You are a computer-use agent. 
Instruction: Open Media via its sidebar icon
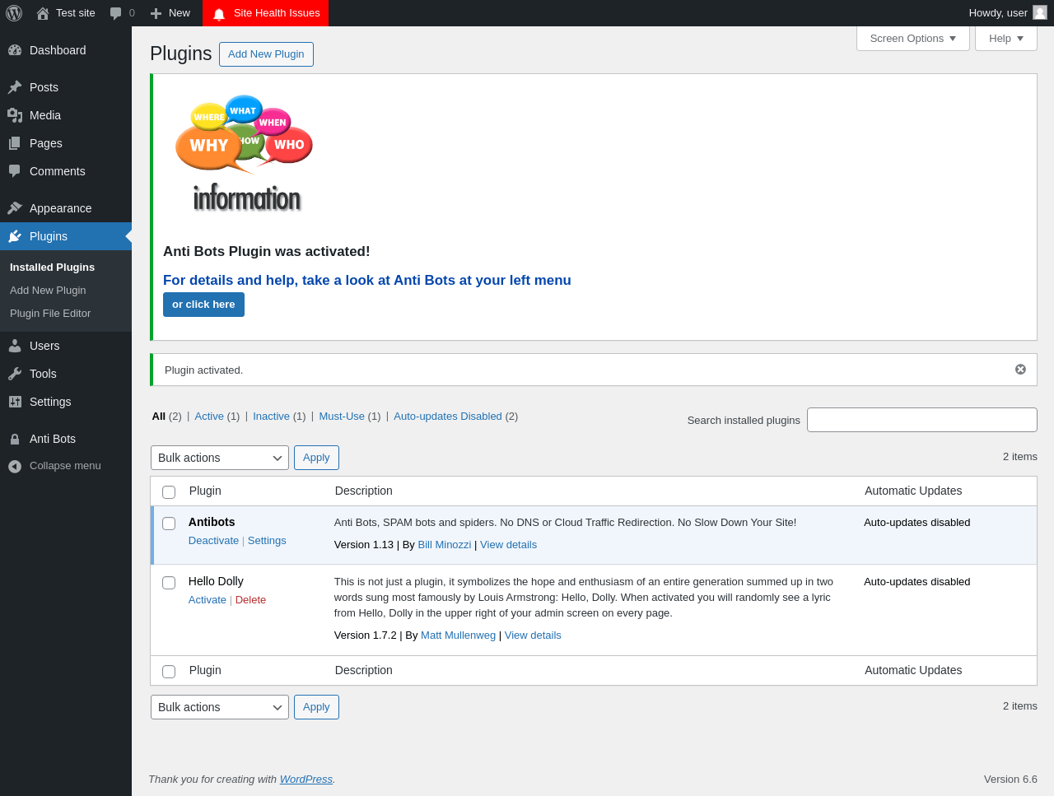(15, 115)
